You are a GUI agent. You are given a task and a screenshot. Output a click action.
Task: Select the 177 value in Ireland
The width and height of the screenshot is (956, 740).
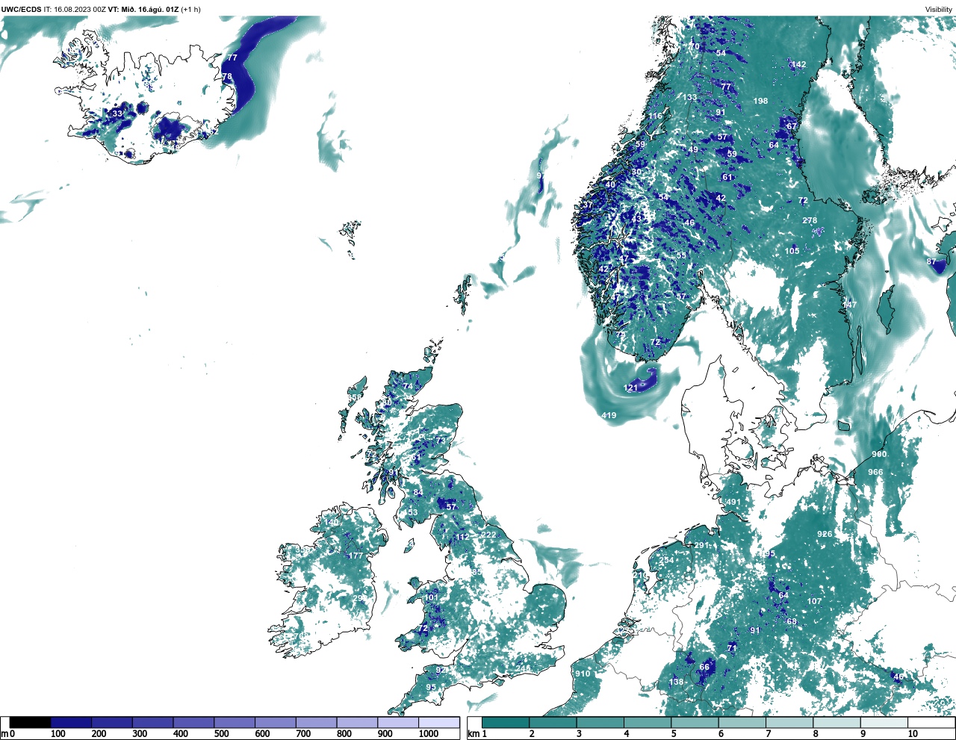tap(356, 556)
